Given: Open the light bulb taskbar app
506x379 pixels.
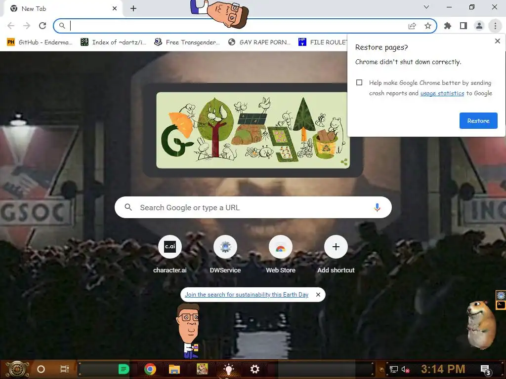Looking at the screenshot, I should coord(228,369).
